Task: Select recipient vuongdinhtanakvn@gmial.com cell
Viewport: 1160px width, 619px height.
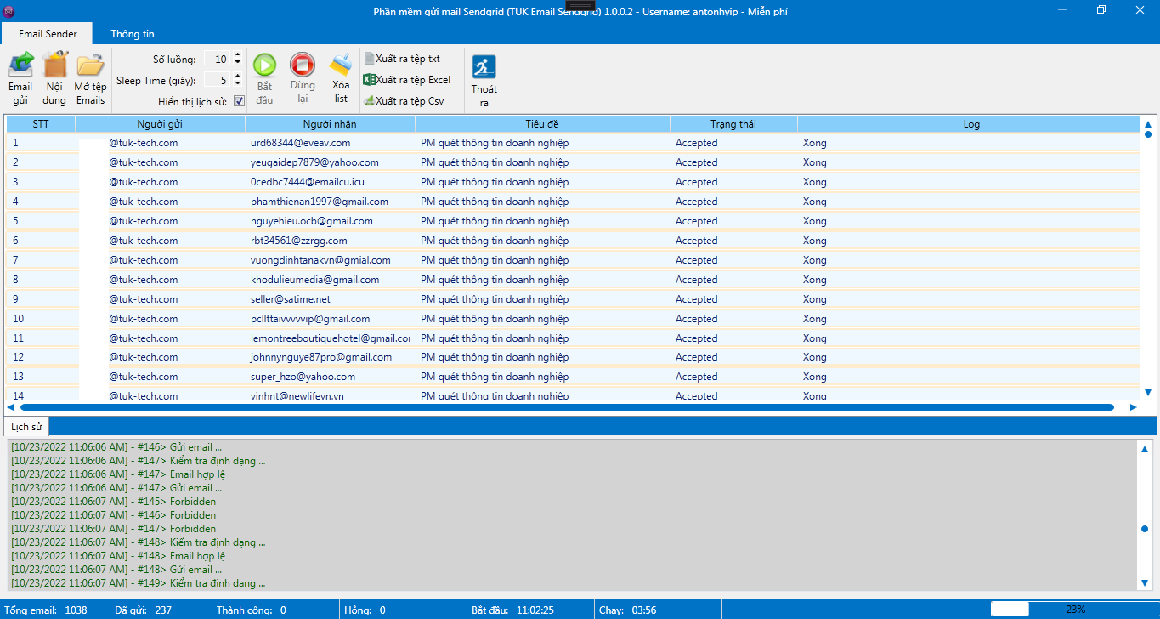Action: coord(330,260)
